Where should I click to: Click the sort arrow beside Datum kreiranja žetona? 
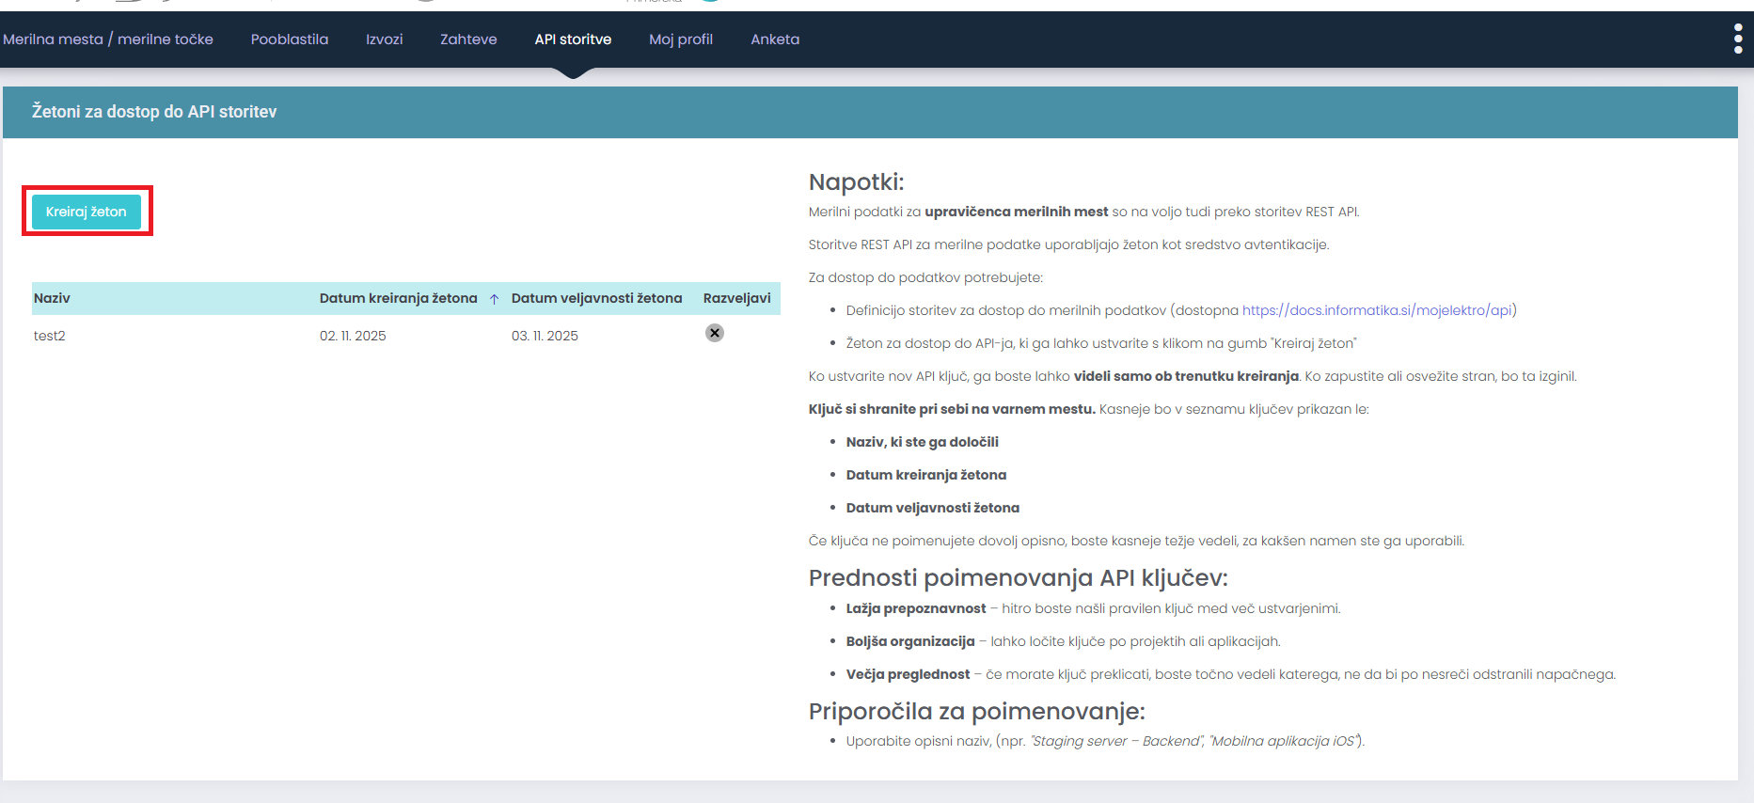(494, 299)
